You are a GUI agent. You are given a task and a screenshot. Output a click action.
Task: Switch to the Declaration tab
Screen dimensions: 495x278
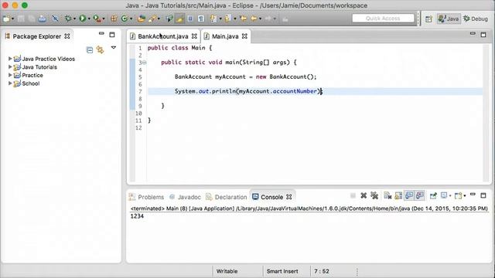coord(227,197)
